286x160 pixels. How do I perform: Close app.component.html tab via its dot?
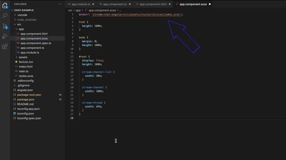170,4
